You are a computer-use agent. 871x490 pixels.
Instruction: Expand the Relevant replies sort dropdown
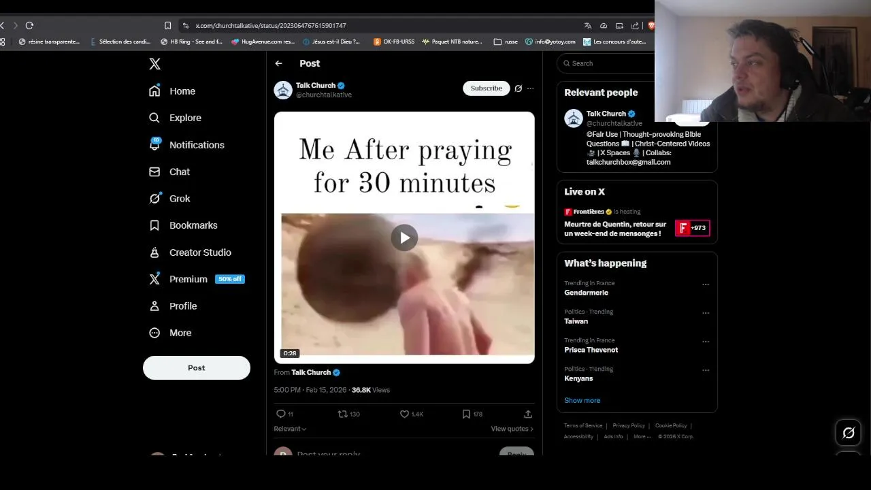290,429
